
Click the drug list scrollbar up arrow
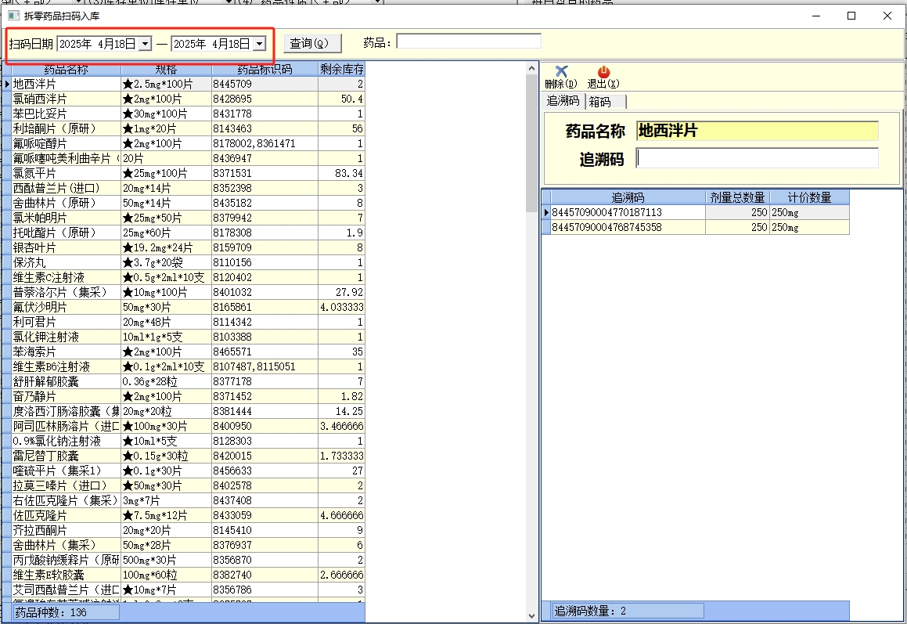[531, 68]
